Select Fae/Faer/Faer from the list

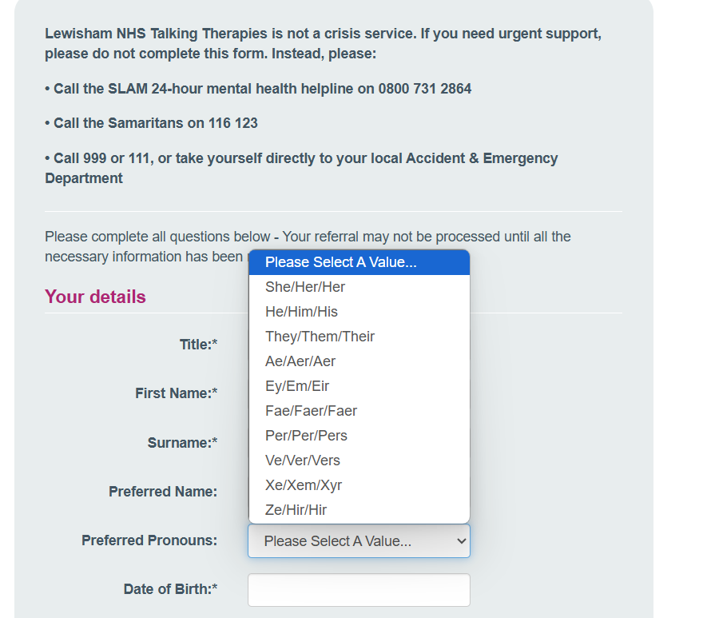(311, 411)
